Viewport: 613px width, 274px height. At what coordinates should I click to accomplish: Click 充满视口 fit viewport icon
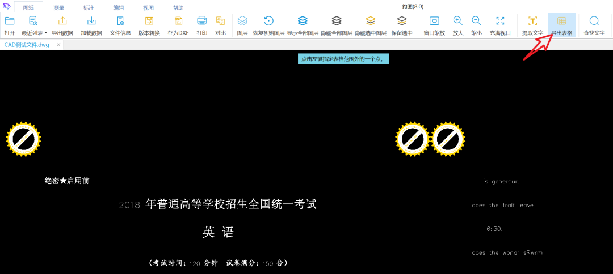point(500,21)
